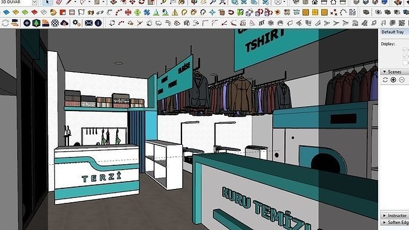Click the blue X cross icon
Screen dimensions: 409x230
[147, 12]
